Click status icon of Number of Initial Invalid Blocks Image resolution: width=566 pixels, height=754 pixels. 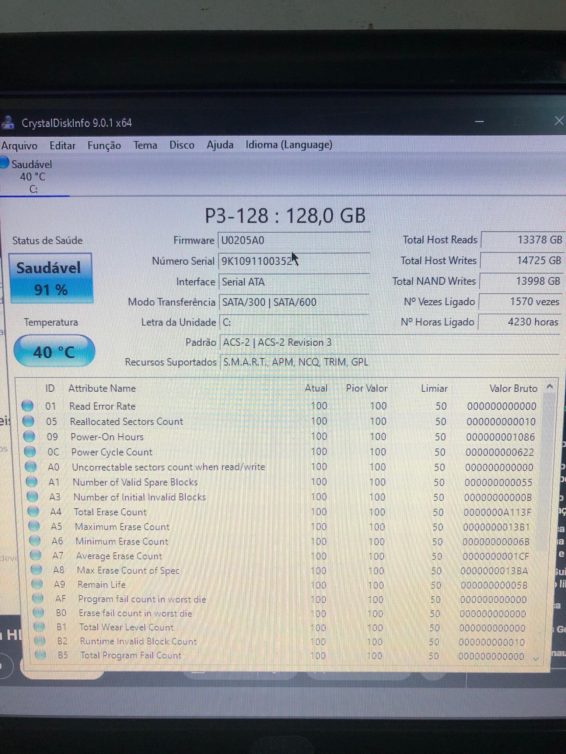[32, 497]
